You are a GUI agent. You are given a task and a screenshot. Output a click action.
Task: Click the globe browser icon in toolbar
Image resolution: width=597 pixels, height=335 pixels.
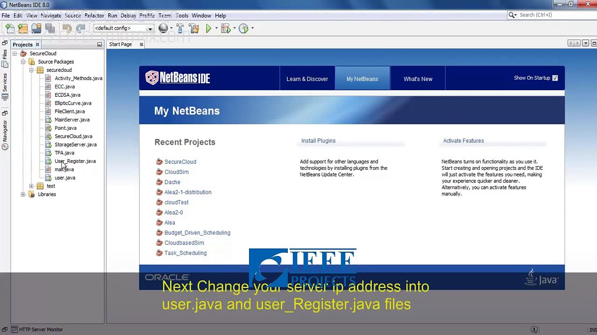click(163, 28)
